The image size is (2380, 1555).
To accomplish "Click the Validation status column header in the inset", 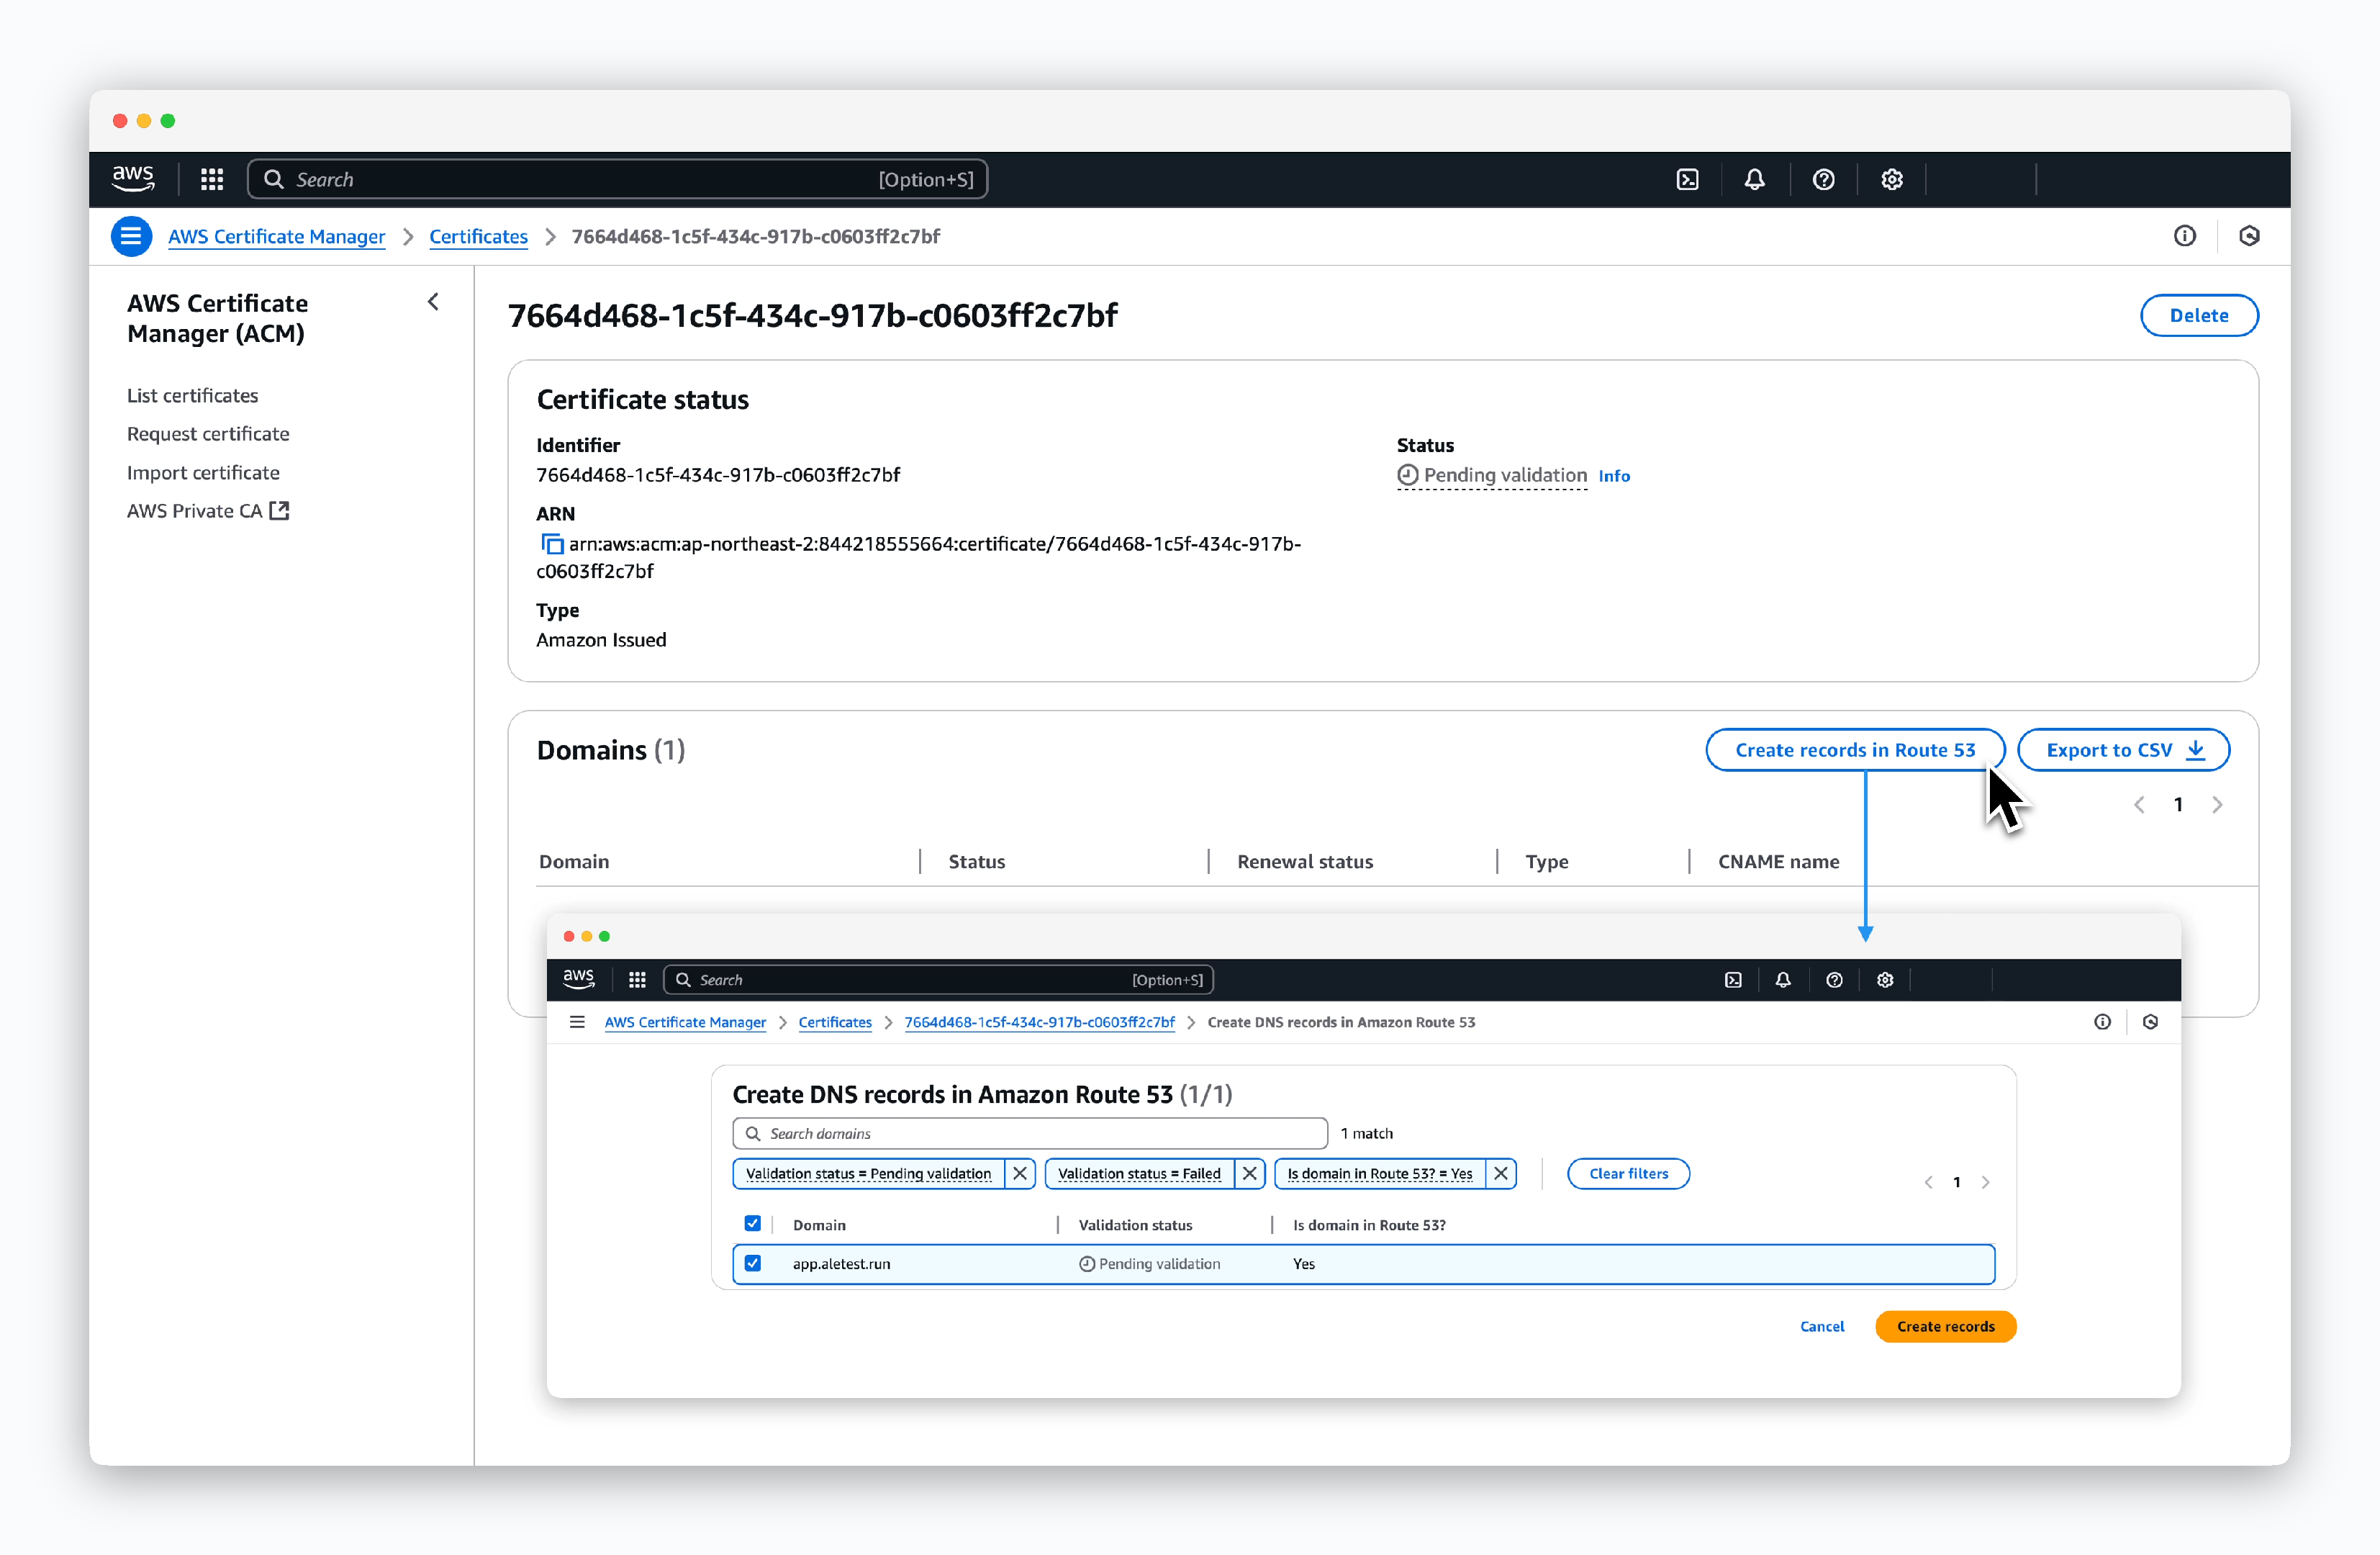I will coord(1135,1225).
